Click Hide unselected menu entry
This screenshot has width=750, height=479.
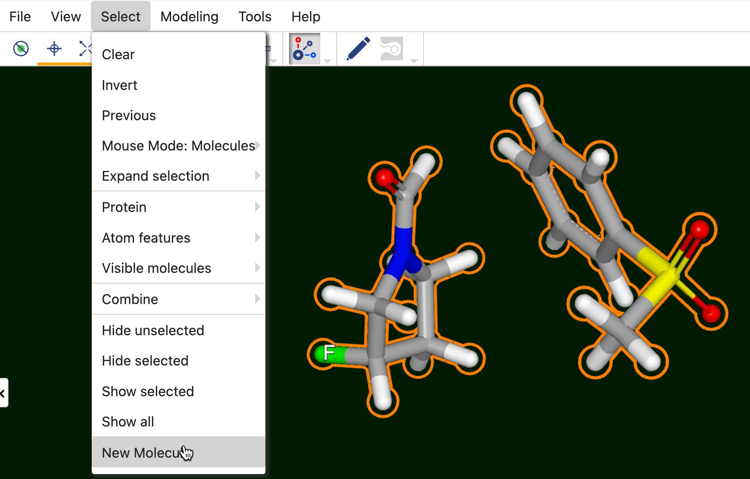click(x=153, y=330)
